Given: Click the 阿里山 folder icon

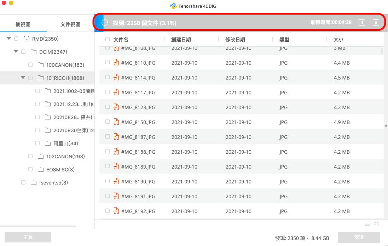Looking at the screenshot, I should click(x=48, y=143).
